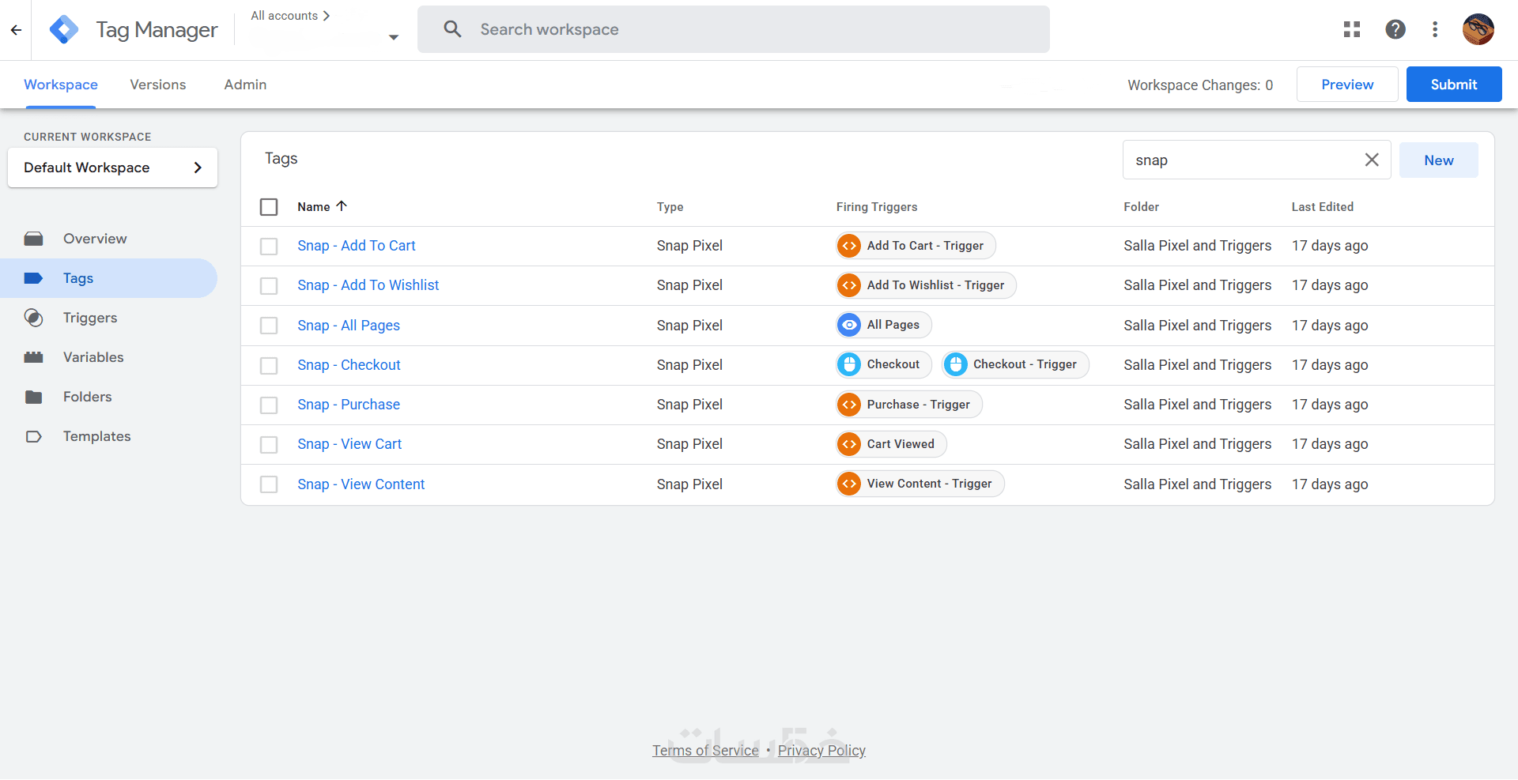This screenshot has height=780, width=1518.
Task: Open the Google apps grid
Action: coord(1352,30)
